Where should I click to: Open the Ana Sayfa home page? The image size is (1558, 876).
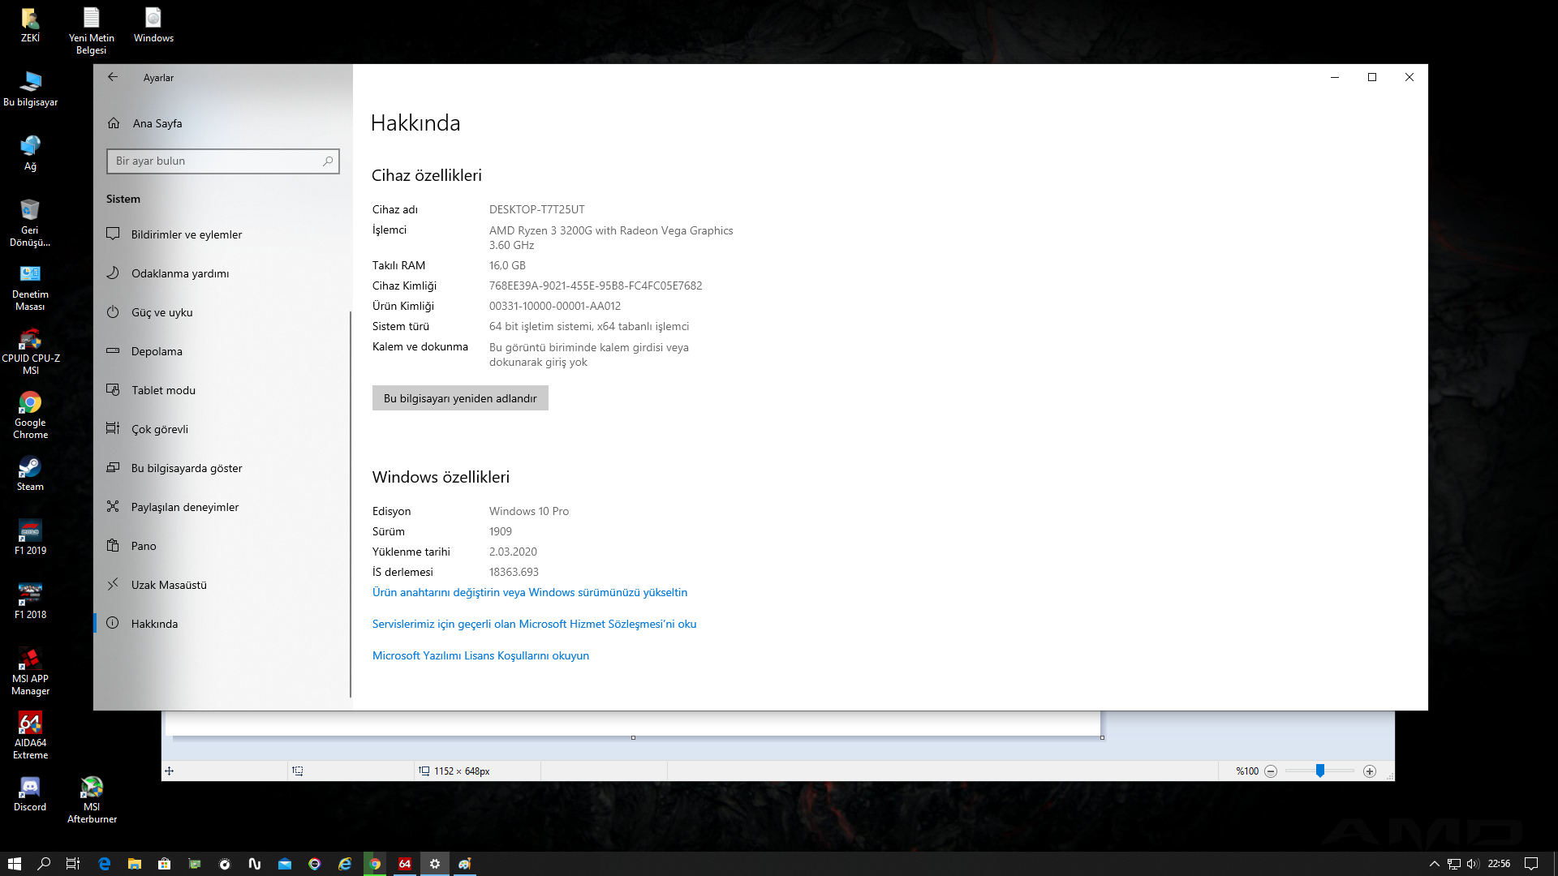click(157, 123)
